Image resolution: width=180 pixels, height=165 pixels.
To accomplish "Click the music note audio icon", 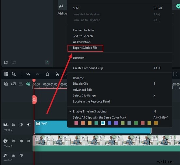I will (61, 6).
